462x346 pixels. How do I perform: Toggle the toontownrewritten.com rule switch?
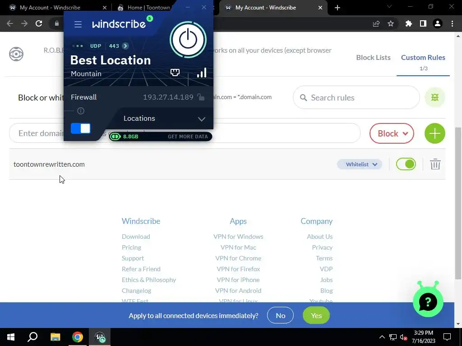pos(406,164)
